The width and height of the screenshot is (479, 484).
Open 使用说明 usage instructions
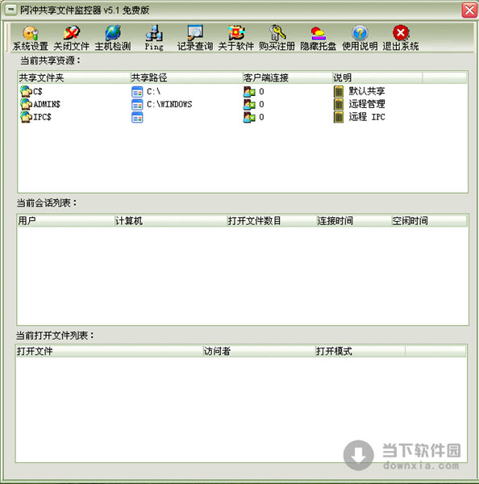pyautogui.click(x=360, y=38)
